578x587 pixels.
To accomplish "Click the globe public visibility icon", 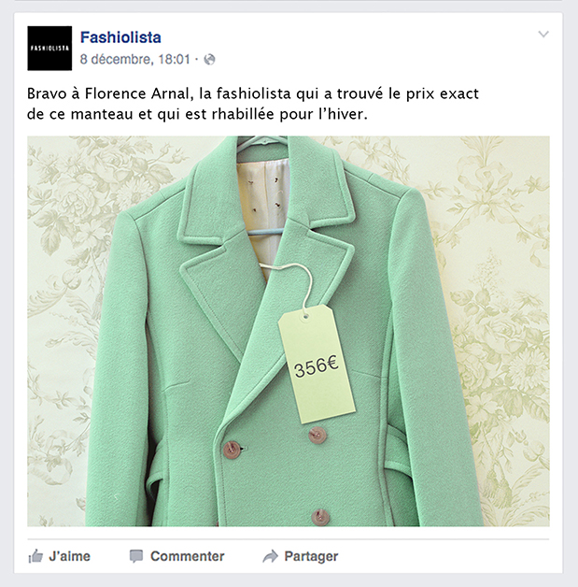I will (x=209, y=59).
